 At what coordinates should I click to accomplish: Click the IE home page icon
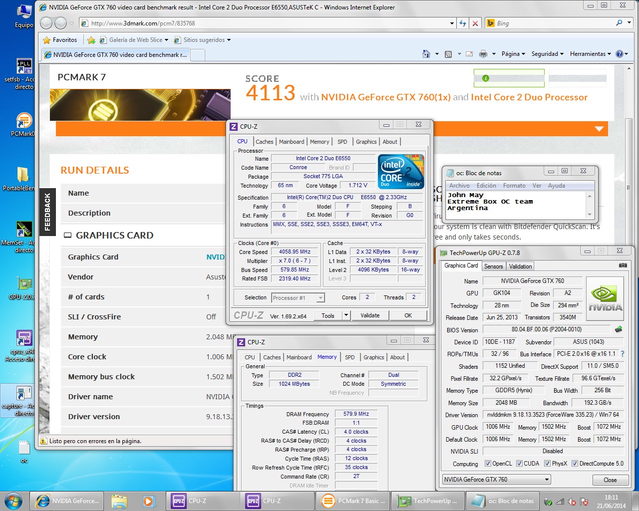426,54
